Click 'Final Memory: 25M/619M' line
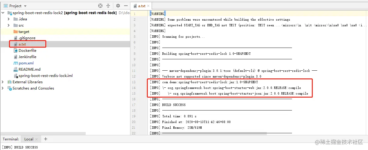Screen dimensions: 368x150 click(176, 128)
